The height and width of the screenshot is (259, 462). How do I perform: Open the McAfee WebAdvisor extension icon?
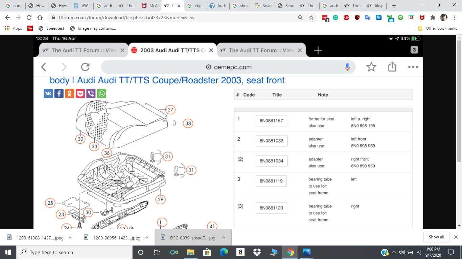click(411, 18)
